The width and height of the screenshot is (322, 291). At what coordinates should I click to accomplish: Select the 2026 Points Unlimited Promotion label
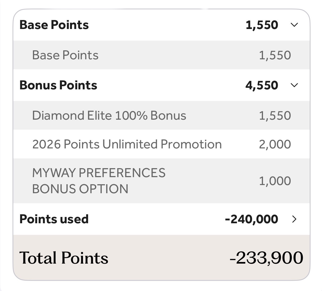[127, 144]
